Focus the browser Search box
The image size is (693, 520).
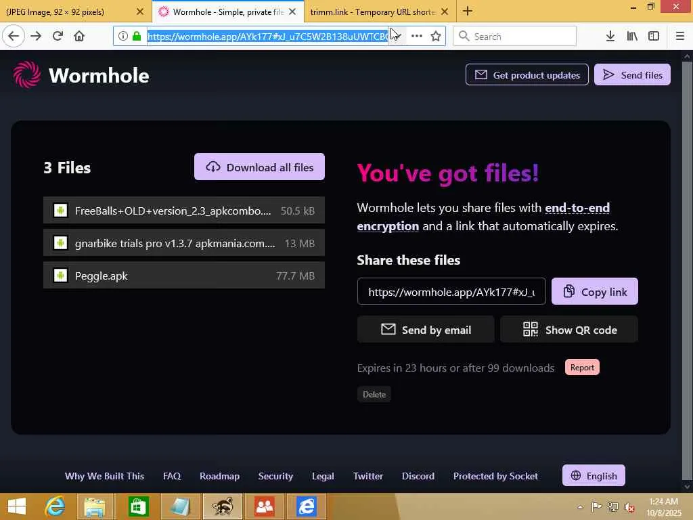515,36
